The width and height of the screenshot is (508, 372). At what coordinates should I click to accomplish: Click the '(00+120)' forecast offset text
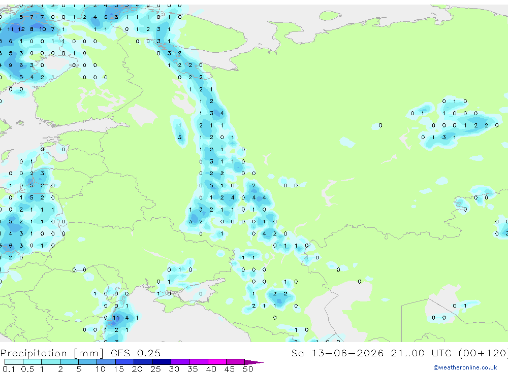coord(483,353)
